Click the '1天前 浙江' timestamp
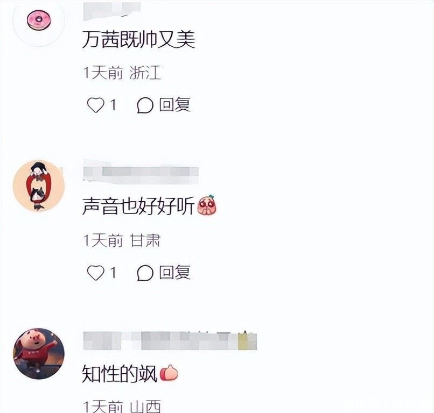 tap(122, 73)
